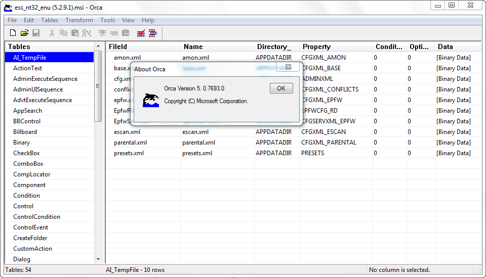Viewport: 486px width, 278px height.
Task: Open the Tools menu
Action: click(107, 20)
